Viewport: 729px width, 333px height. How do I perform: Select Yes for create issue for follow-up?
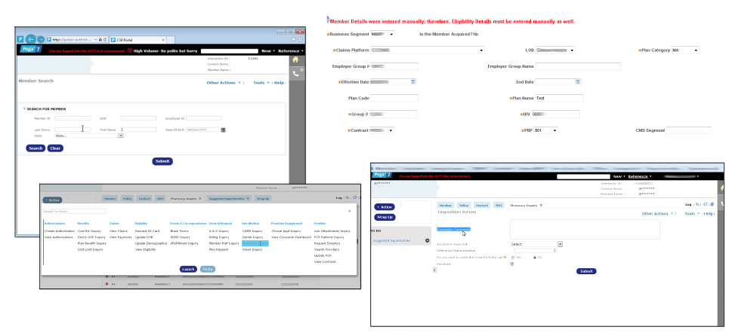tap(512, 257)
